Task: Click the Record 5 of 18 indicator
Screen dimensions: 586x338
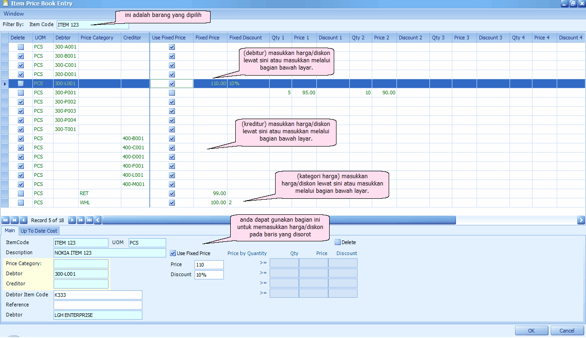Action: click(48, 220)
